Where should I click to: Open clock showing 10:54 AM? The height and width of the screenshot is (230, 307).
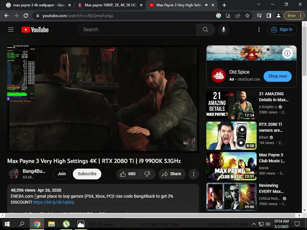pos(281,224)
